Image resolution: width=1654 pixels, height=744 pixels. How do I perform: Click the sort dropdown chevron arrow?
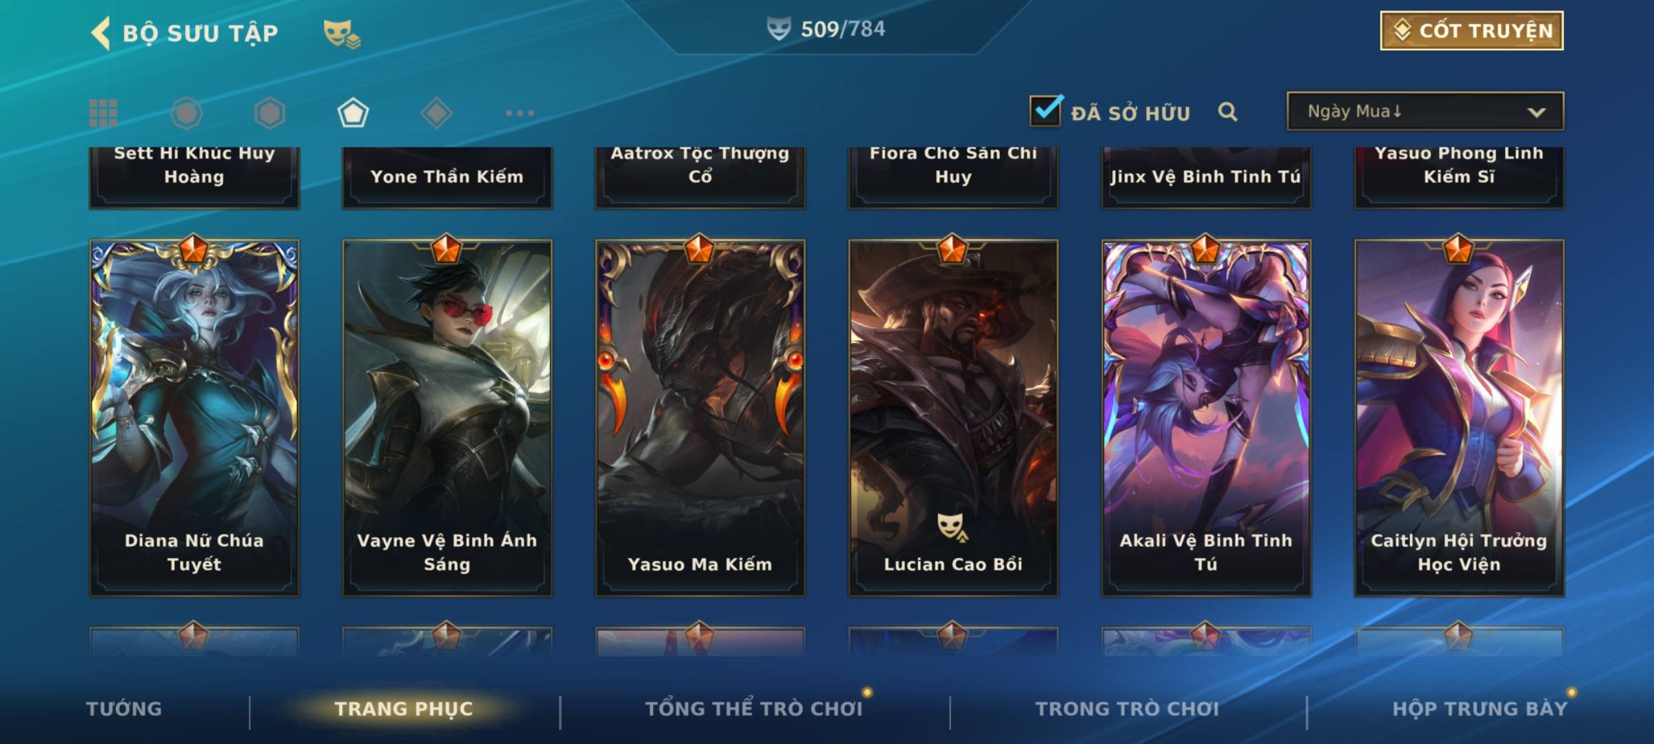(1536, 112)
